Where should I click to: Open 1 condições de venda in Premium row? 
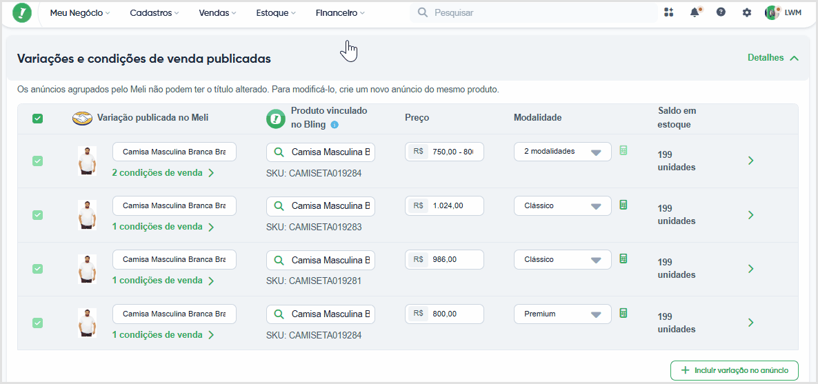click(163, 335)
